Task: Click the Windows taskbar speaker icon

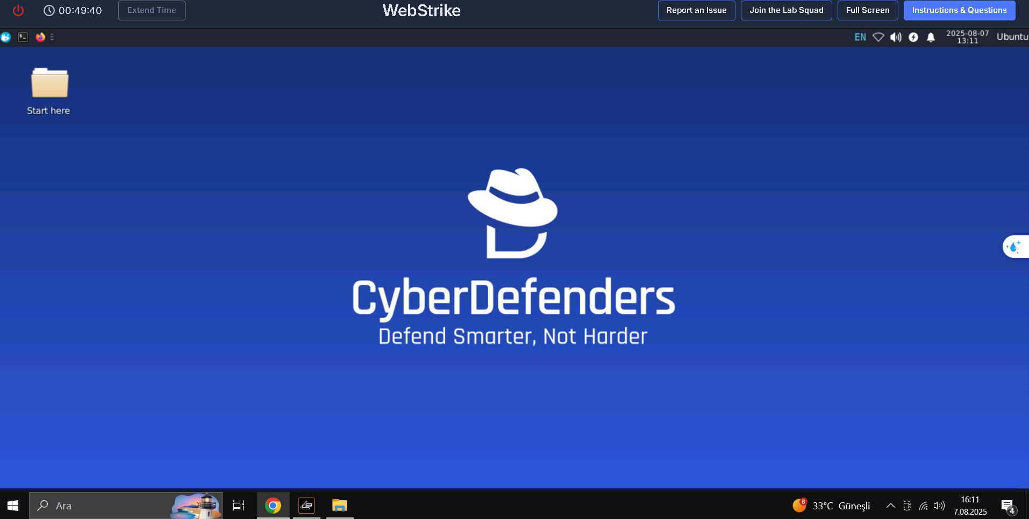Action: tap(939, 506)
